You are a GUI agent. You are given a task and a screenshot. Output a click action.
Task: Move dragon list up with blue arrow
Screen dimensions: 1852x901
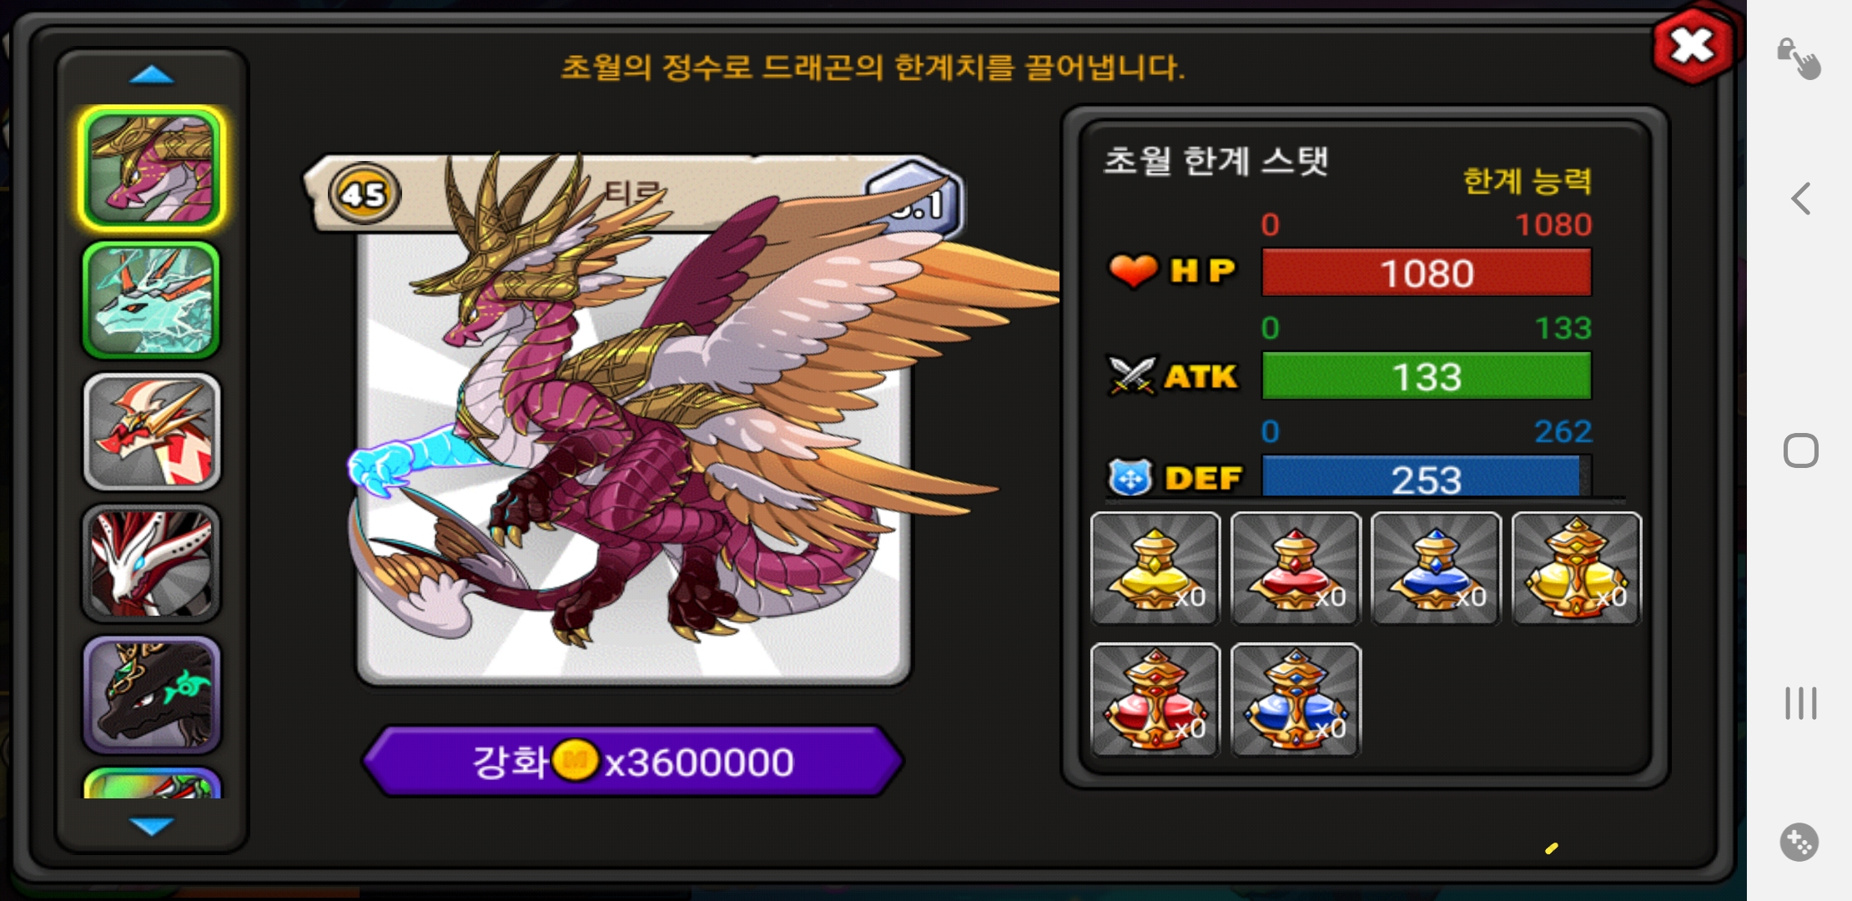(152, 76)
